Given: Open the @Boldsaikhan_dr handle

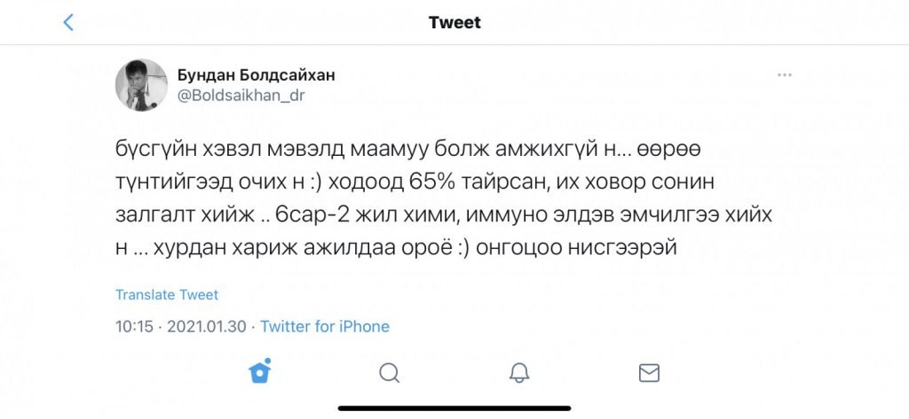Looking at the screenshot, I should 241,96.
